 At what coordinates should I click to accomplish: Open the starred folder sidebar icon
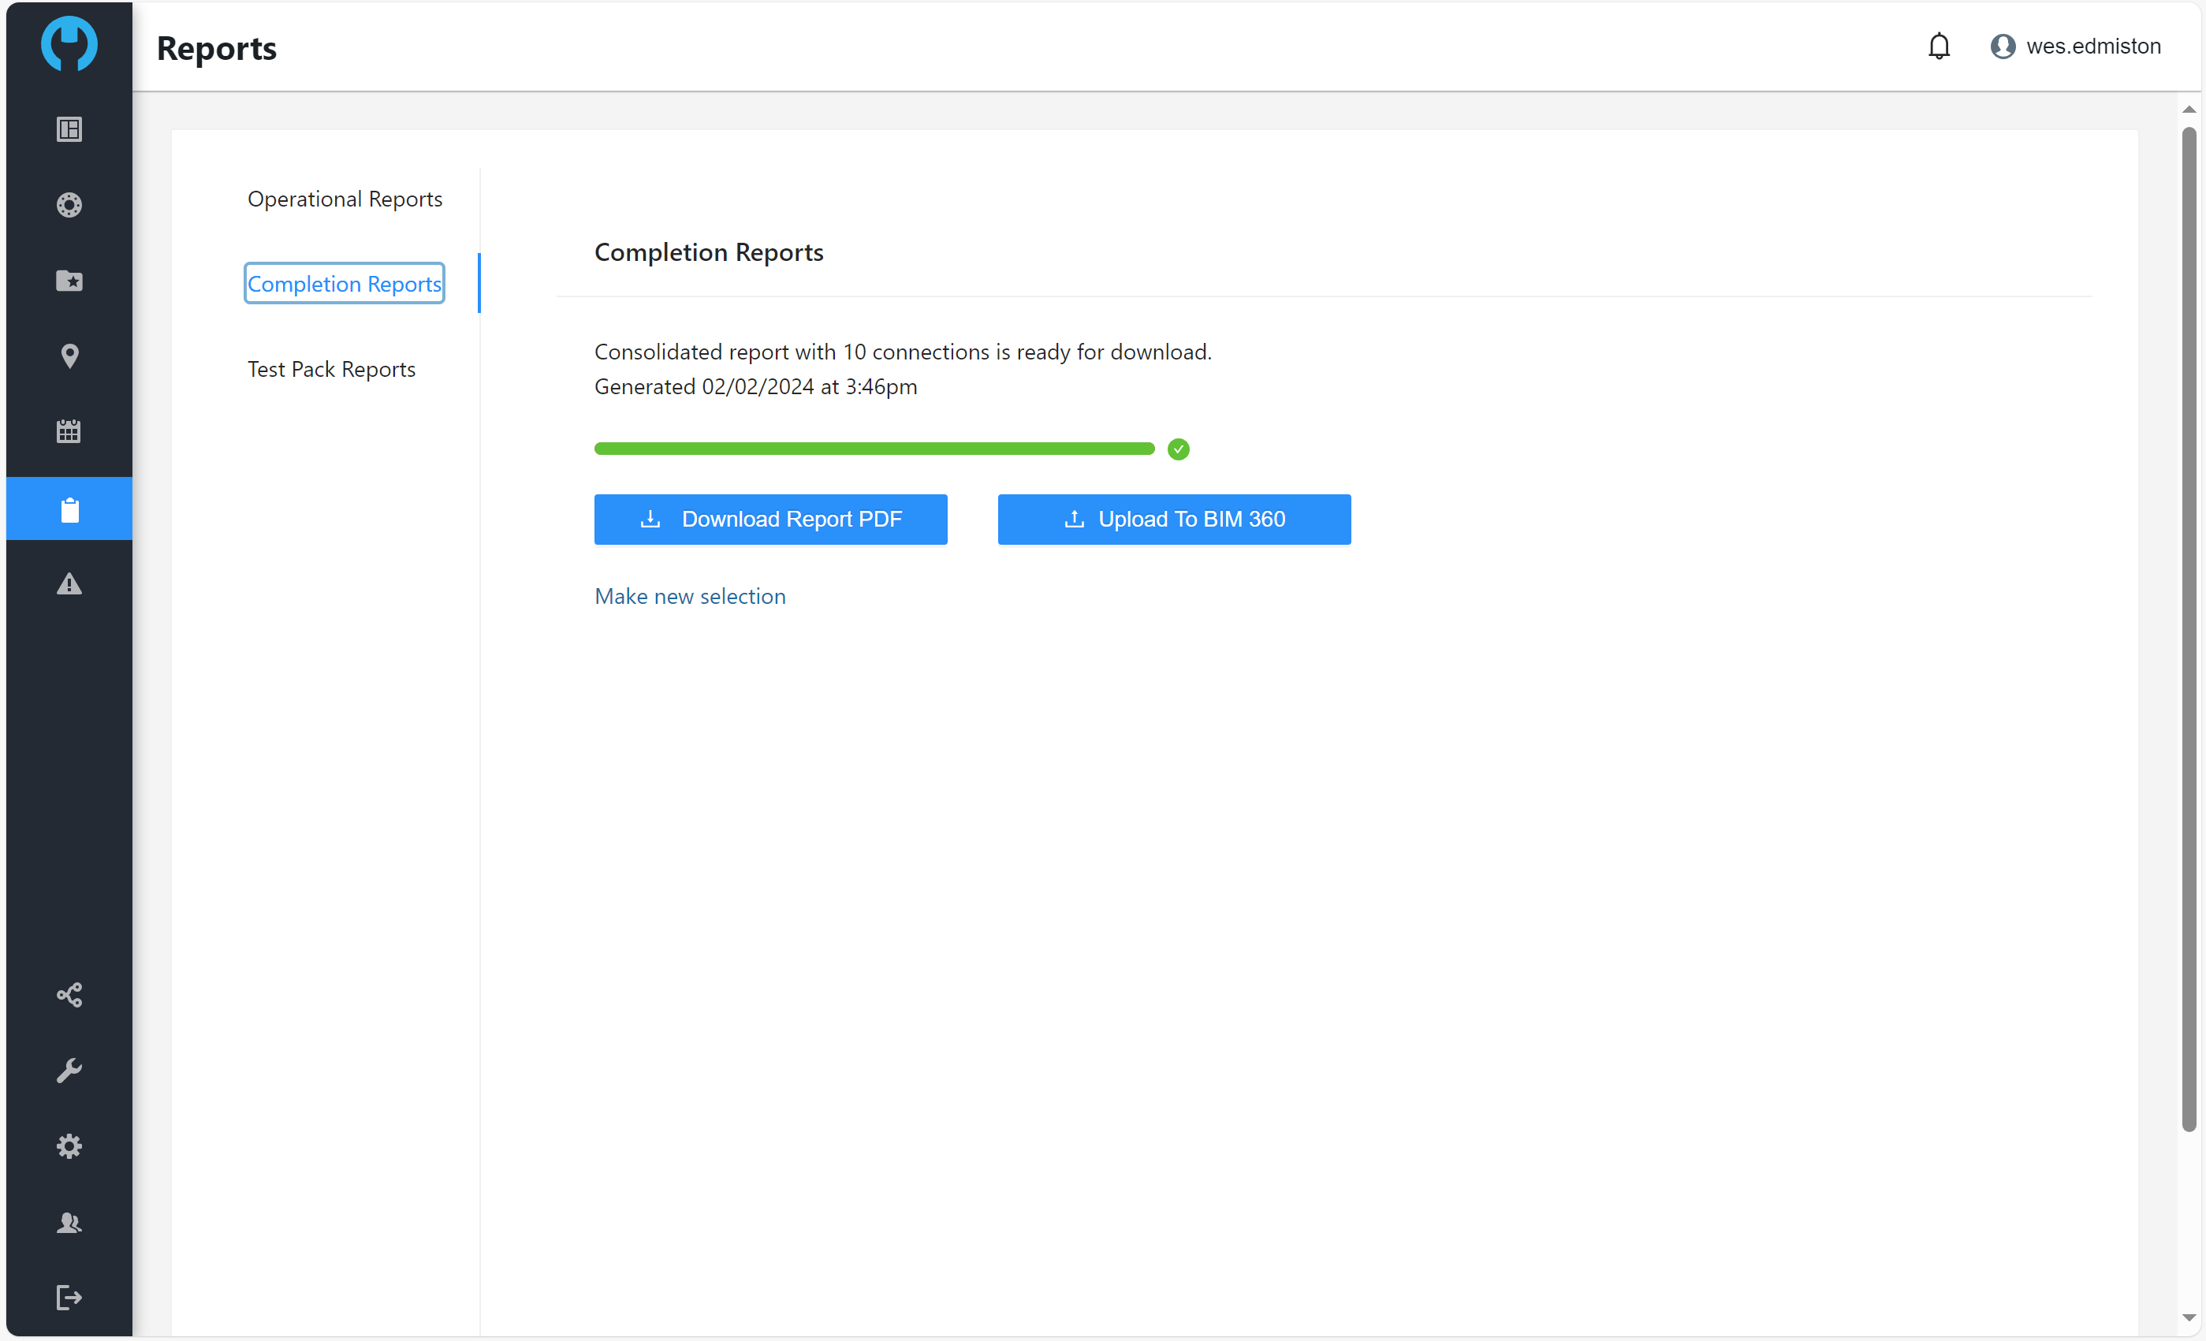tap(69, 281)
